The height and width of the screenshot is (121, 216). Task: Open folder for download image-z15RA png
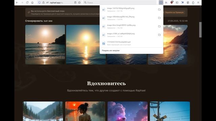(x=159, y=35)
